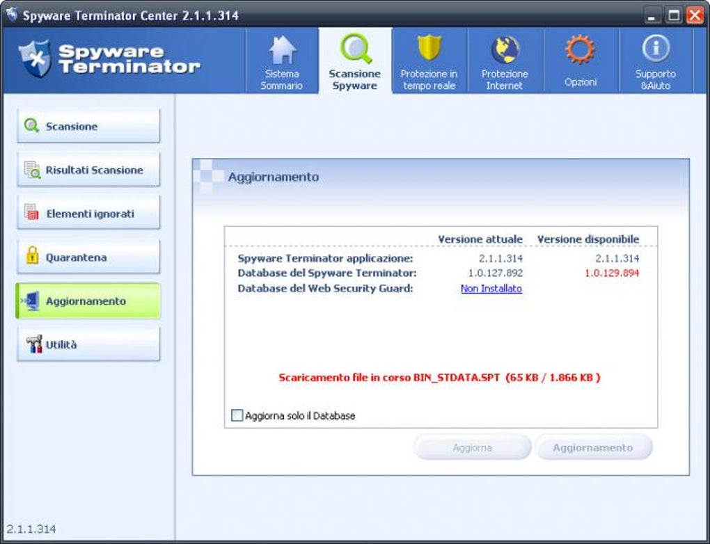The height and width of the screenshot is (544, 710).
Task: Open the Utilità sidebar button
Action: [x=88, y=344]
